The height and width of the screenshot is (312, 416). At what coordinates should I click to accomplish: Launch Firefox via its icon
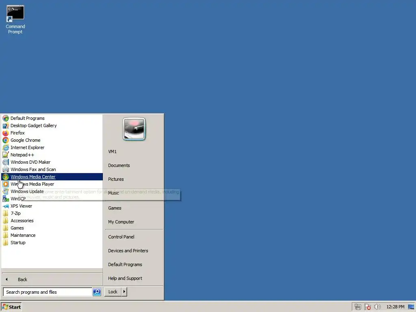pyautogui.click(x=6, y=133)
